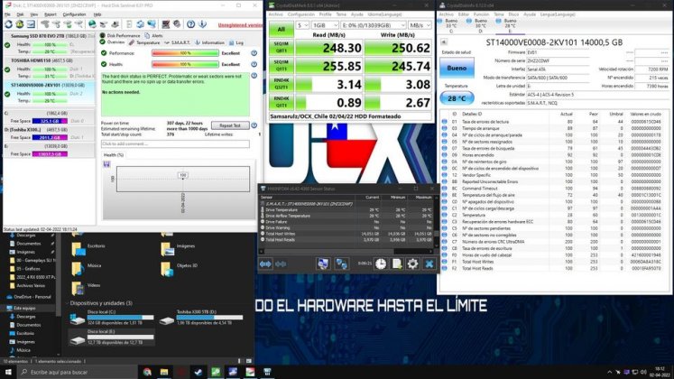Select OneDrive - Personal in Explorer navigation
Image resolution: width=674 pixels, height=379 pixels.
point(32,297)
